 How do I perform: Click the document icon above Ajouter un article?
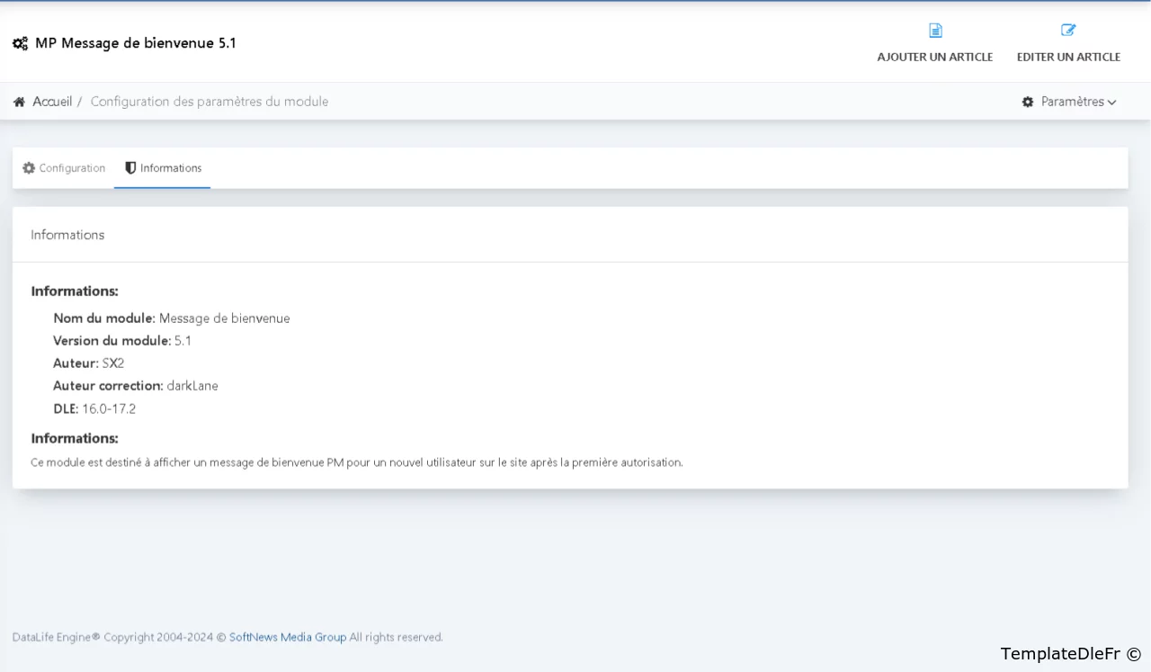pyautogui.click(x=935, y=31)
